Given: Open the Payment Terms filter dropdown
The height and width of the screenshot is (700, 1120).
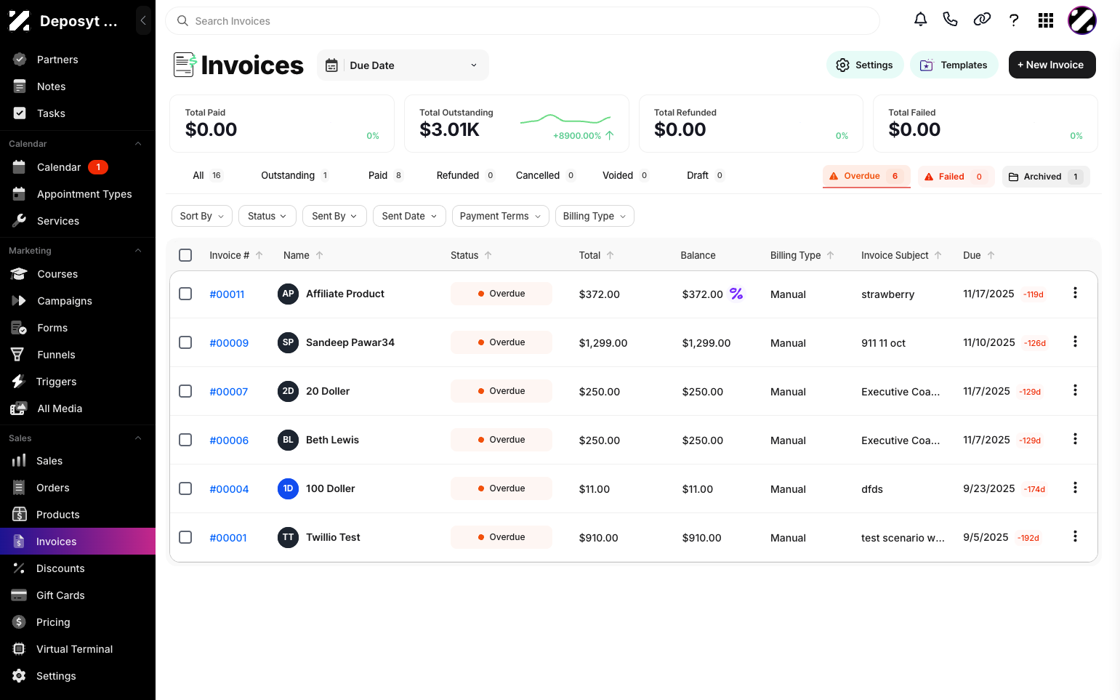Looking at the screenshot, I should pos(500,216).
